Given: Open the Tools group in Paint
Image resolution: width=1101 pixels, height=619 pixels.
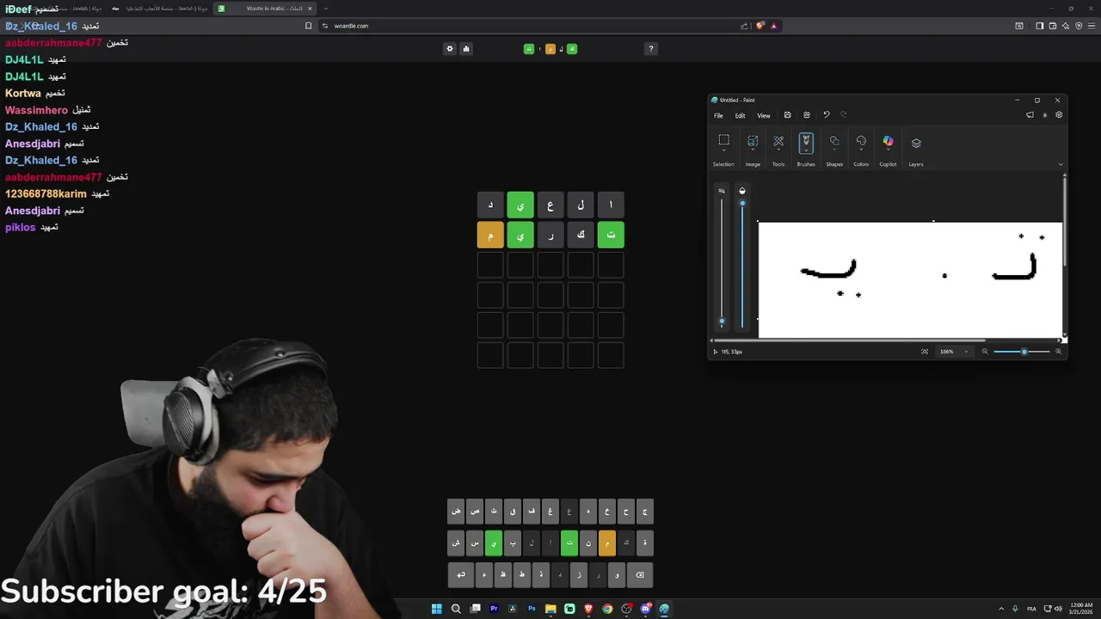Looking at the screenshot, I should 778,142.
